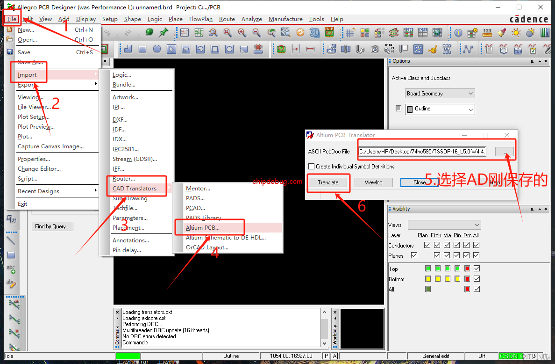Uncheck the Top layer All checkbox
This screenshot has width=555, height=364.
pos(477,269)
